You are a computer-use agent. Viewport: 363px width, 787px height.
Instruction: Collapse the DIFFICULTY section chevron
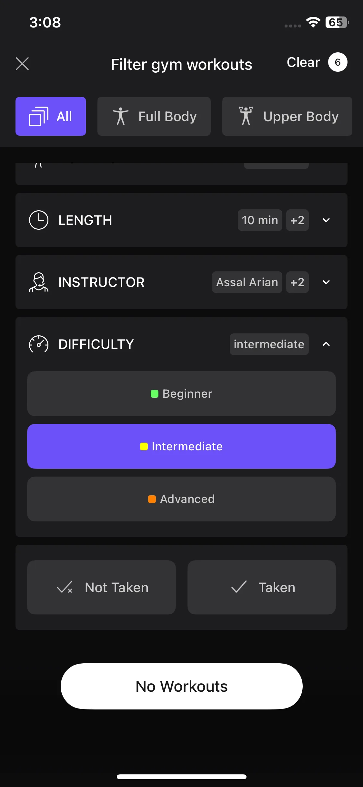pyautogui.click(x=326, y=344)
